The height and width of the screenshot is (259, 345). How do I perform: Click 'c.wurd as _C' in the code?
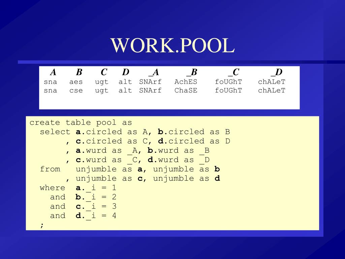[x=107, y=160]
